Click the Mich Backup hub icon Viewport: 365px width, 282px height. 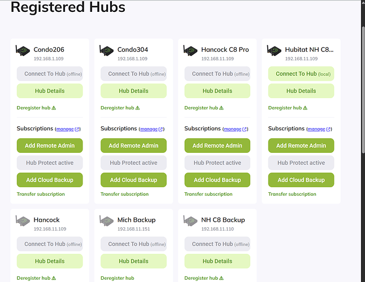(x=107, y=221)
